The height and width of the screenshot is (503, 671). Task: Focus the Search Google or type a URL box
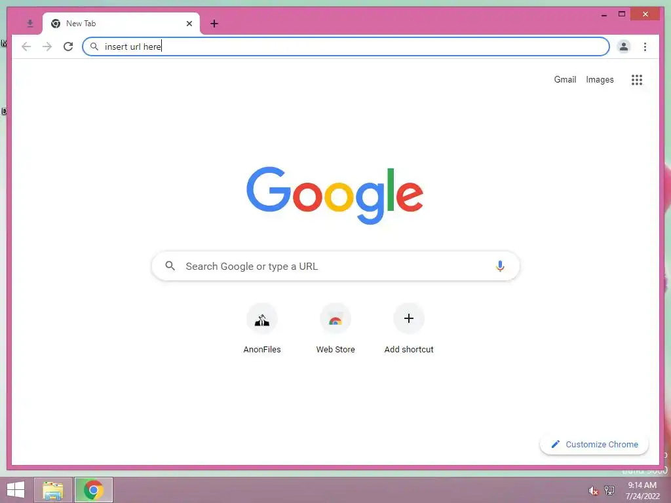point(335,266)
